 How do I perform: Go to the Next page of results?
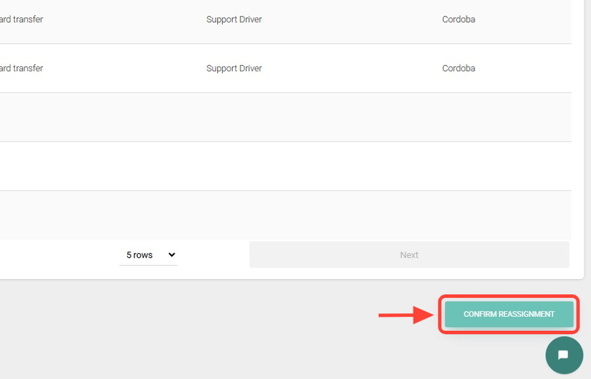tap(409, 255)
